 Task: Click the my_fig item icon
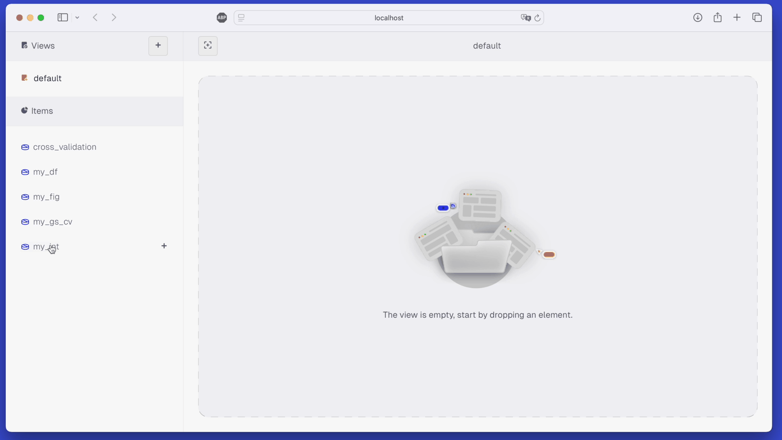(x=25, y=197)
